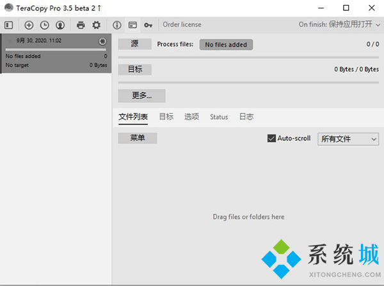Screen dimensions: 384x286
Task: Click the task entry progress bar
Action: tap(56, 50)
